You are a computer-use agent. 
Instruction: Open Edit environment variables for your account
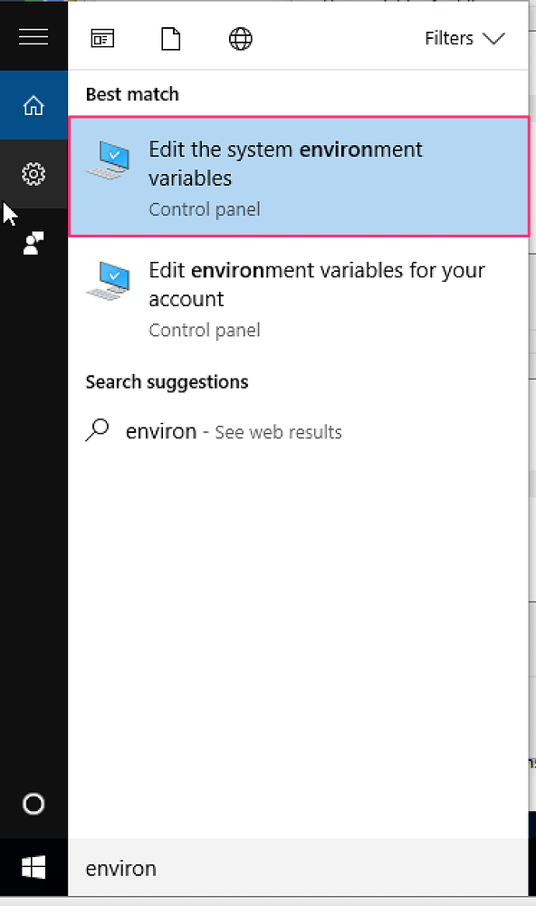[x=298, y=297]
